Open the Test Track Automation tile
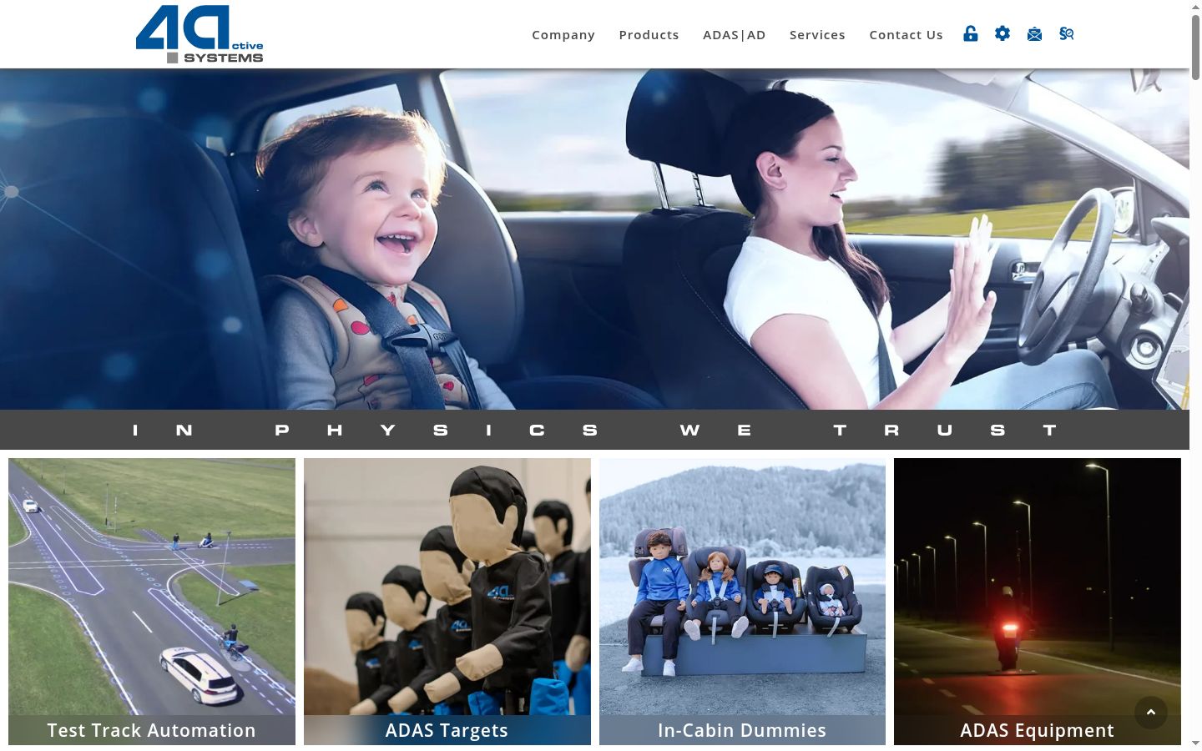 coord(152,602)
